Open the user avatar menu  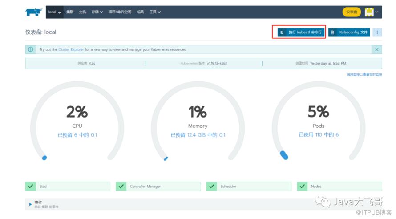371,12
